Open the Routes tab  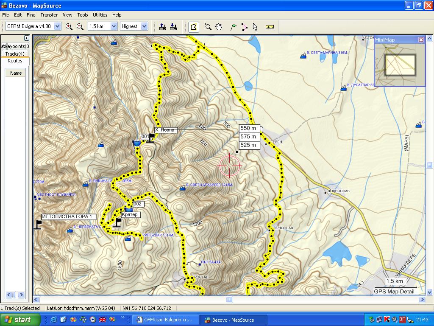click(15, 61)
